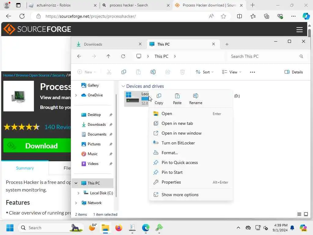This screenshot has width=313, height=235.
Task: Click the Explorer toolbar Copy icon
Action: (x=124, y=72)
